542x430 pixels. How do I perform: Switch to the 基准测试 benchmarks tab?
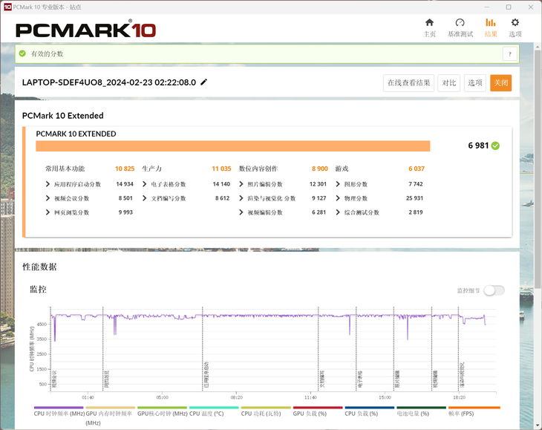click(460, 27)
